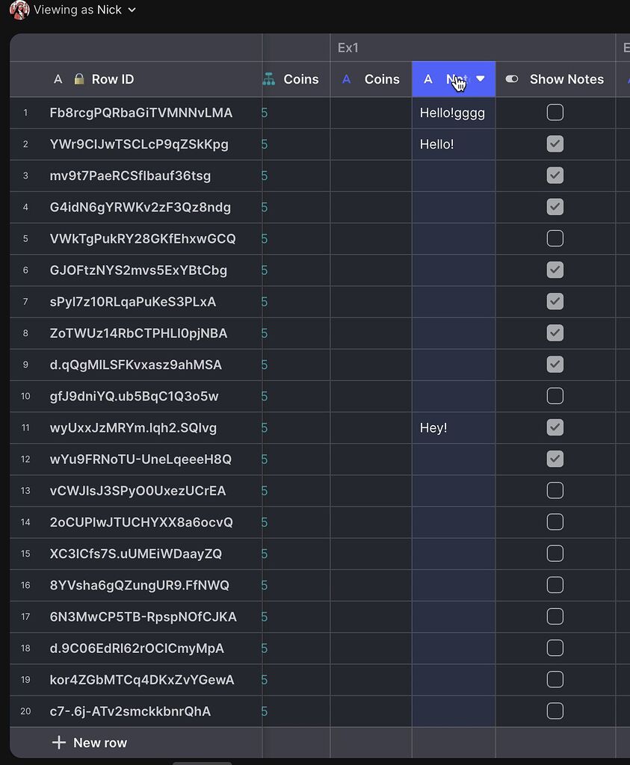
Task: Open the Notes column dropdown menu
Action: point(481,78)
